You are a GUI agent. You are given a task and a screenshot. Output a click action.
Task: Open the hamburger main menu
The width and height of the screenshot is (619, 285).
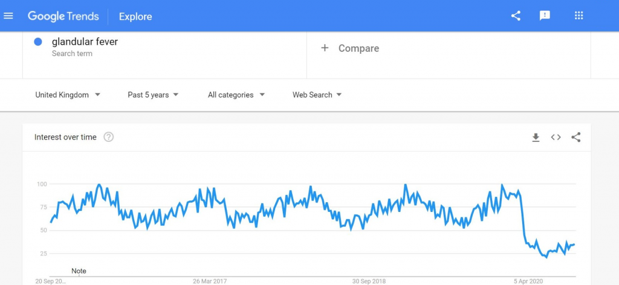(8, 16)
